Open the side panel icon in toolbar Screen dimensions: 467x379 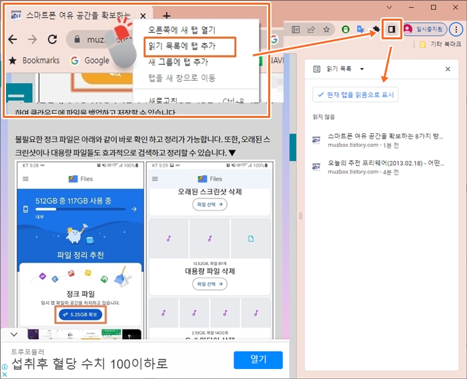coord(392,29)
